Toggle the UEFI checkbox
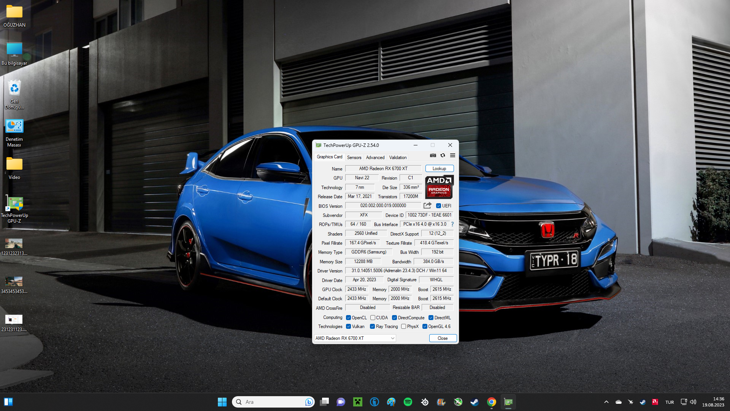Image resolution: width=730 pixels, height=411 pixels. coord(438,206)
